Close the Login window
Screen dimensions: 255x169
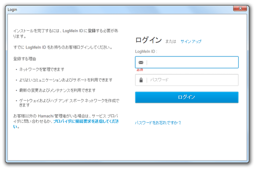(240, 8)
